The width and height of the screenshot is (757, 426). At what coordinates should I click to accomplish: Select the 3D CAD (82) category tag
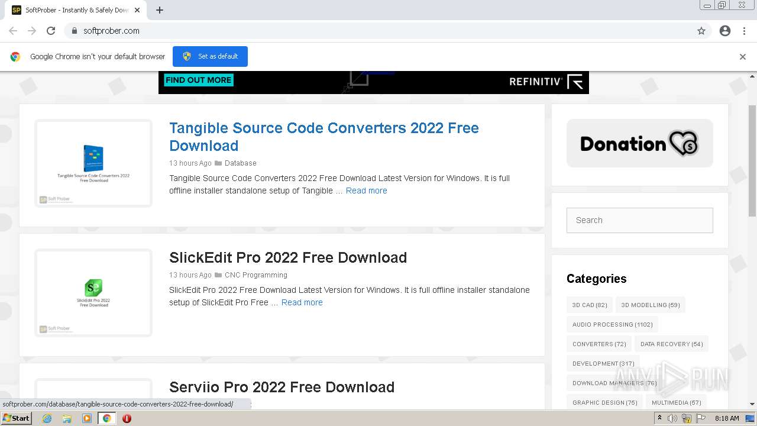(590, 305)
